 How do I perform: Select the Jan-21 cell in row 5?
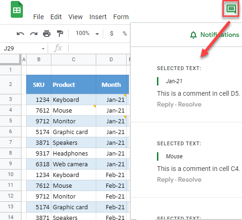pos(111,121)
